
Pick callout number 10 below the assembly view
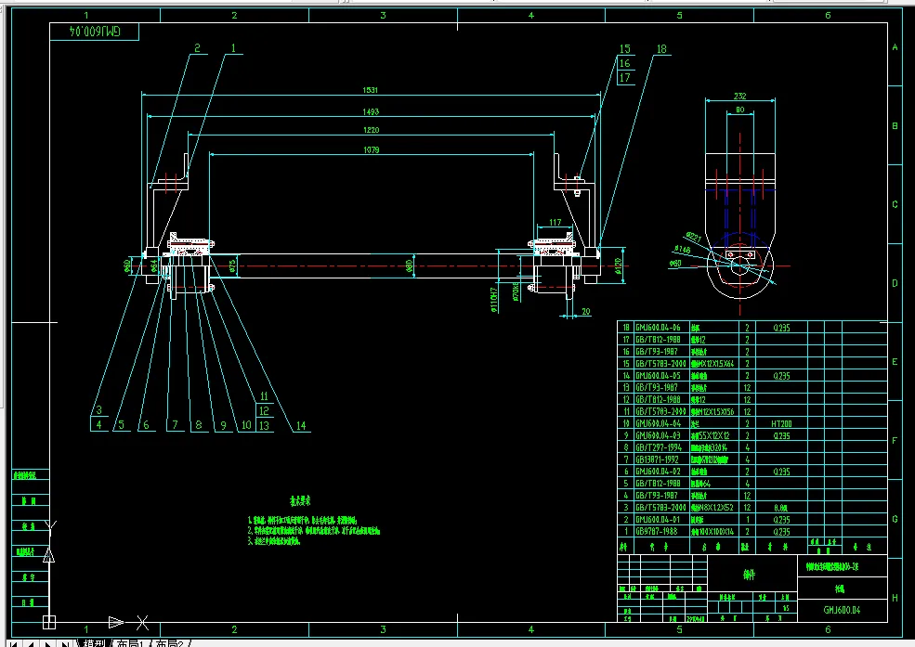pos(246,425)
